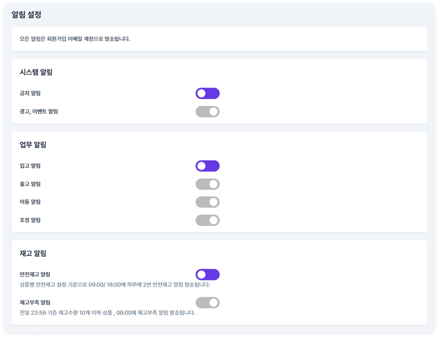Toggle the 안전재고 알림 switch
This screenshot has width=439, height=338.
click(208, 275)
